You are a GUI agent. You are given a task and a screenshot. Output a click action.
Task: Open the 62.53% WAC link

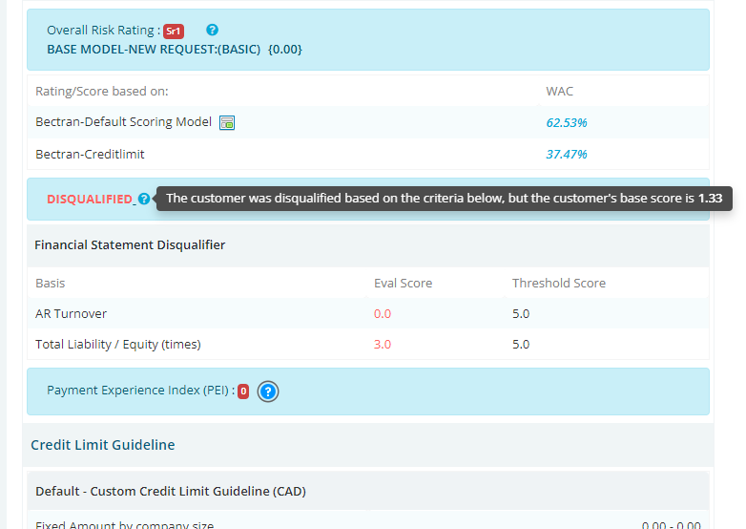click(566, 123)
